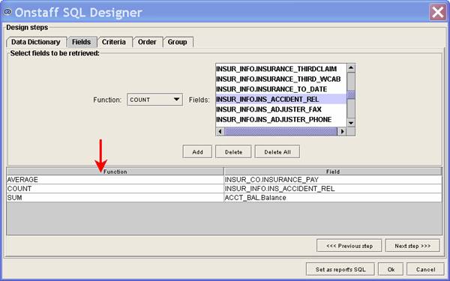The height and width of the screenshot is (281, 450).
Task: Click the horizontal scrollbar thumb in fields list
Action: [280, 131]
